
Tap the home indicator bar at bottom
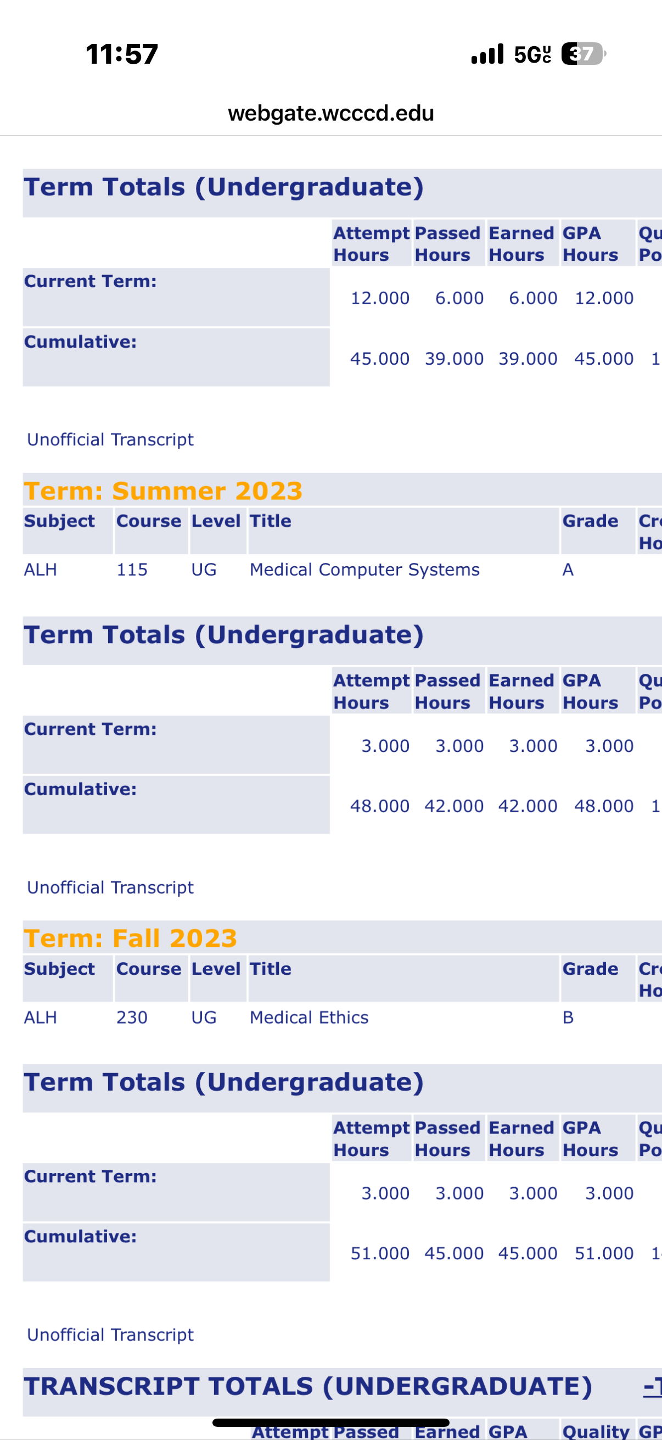330,1422
